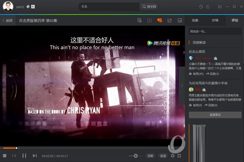Open 超清 video quality selector
Viewport: 244px width, 162px height.
click(163, 156)
